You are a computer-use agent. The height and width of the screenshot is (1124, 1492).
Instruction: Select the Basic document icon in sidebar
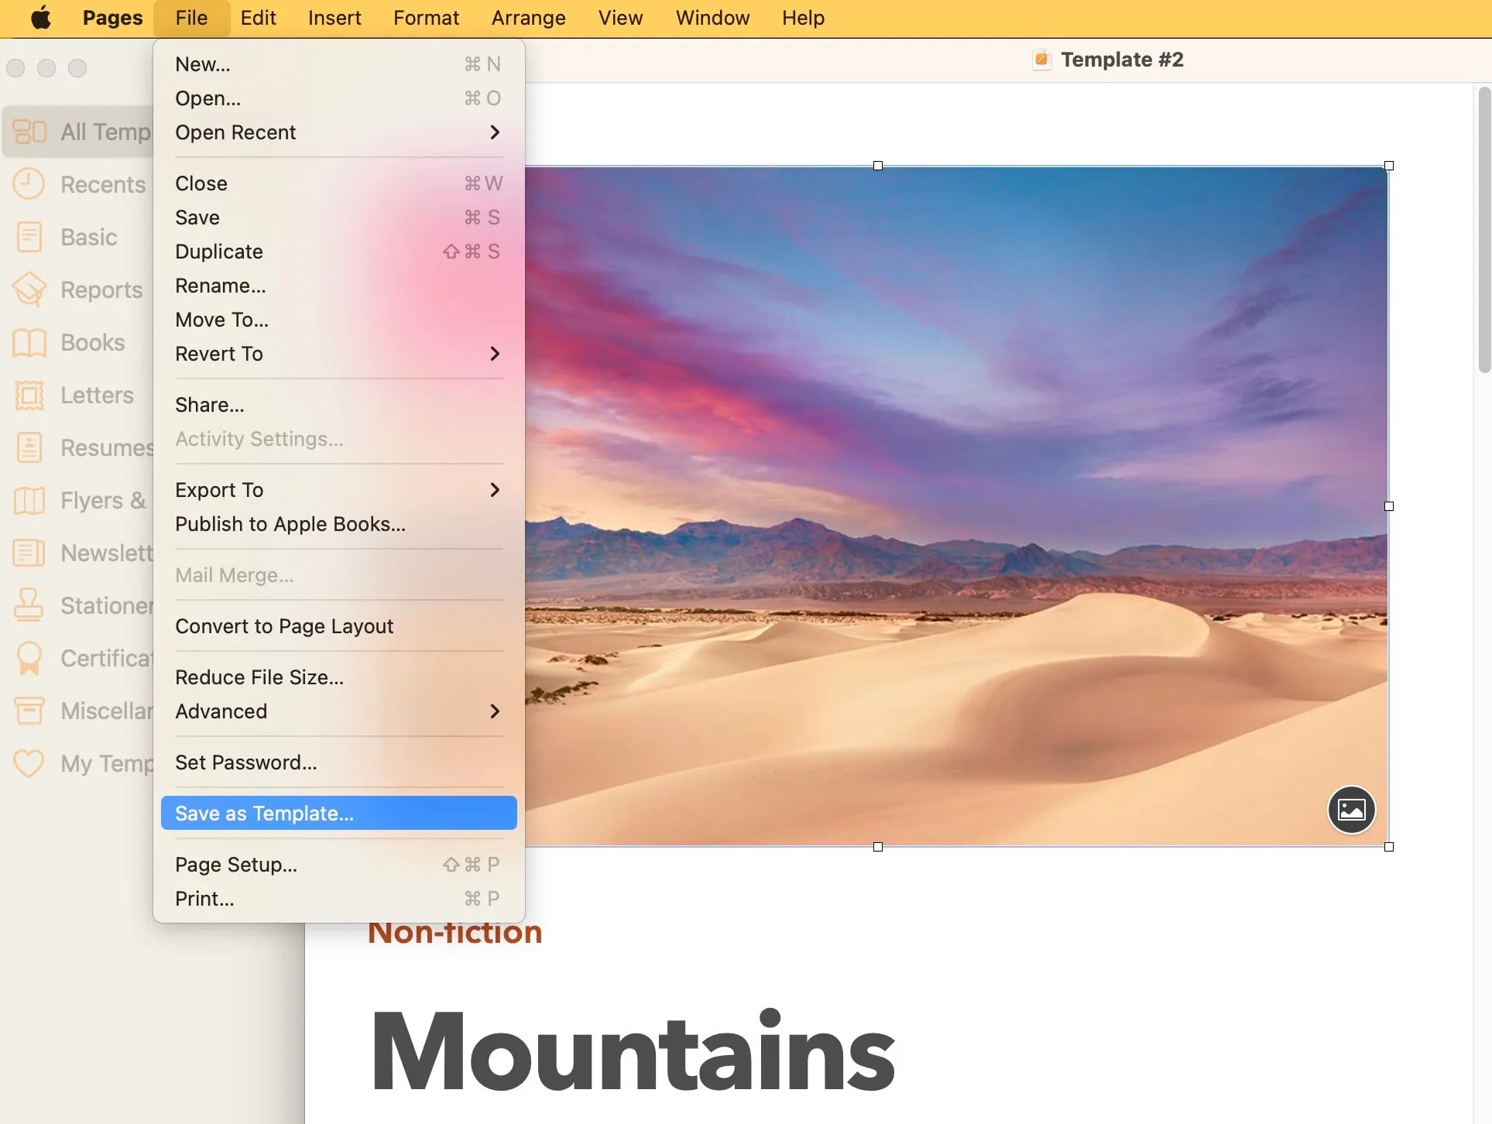pyautogui.click(x=29, y=237)
